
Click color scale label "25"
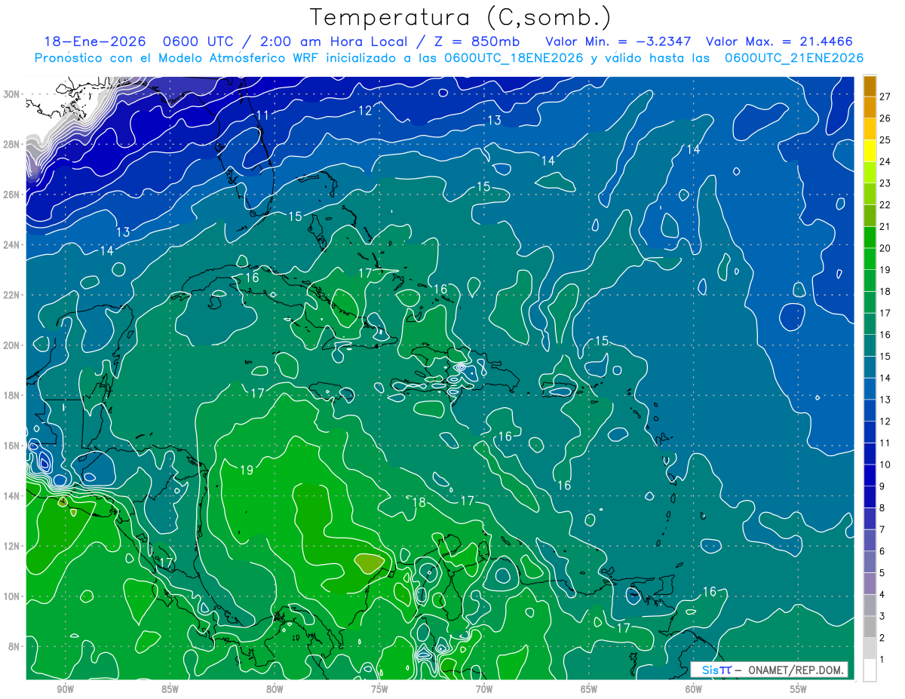[x=885, y=139]
